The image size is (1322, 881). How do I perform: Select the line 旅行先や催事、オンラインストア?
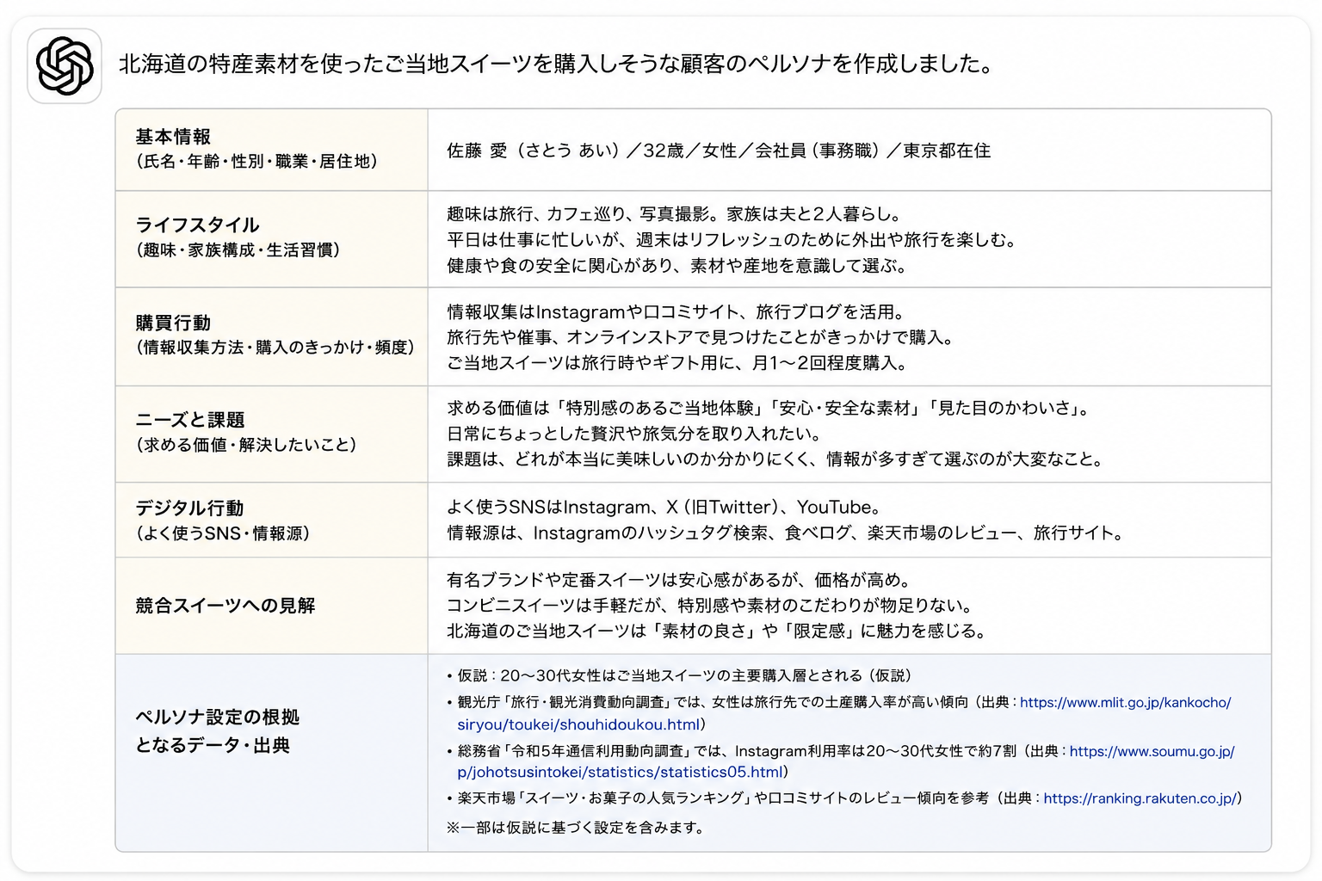point(701,337)
